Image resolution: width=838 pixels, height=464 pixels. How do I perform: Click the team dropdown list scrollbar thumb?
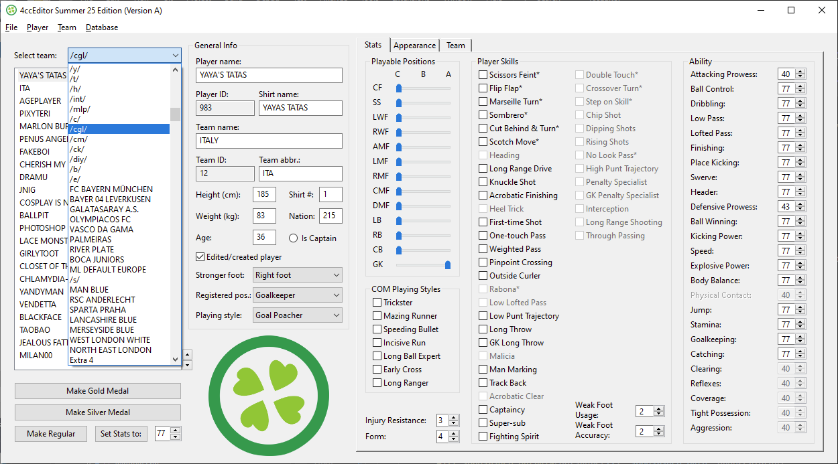tap(175, 114)
